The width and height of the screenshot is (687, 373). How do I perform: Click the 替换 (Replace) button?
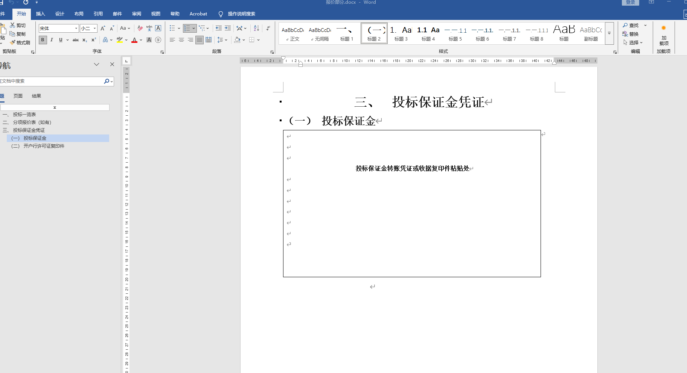[631, 34]
